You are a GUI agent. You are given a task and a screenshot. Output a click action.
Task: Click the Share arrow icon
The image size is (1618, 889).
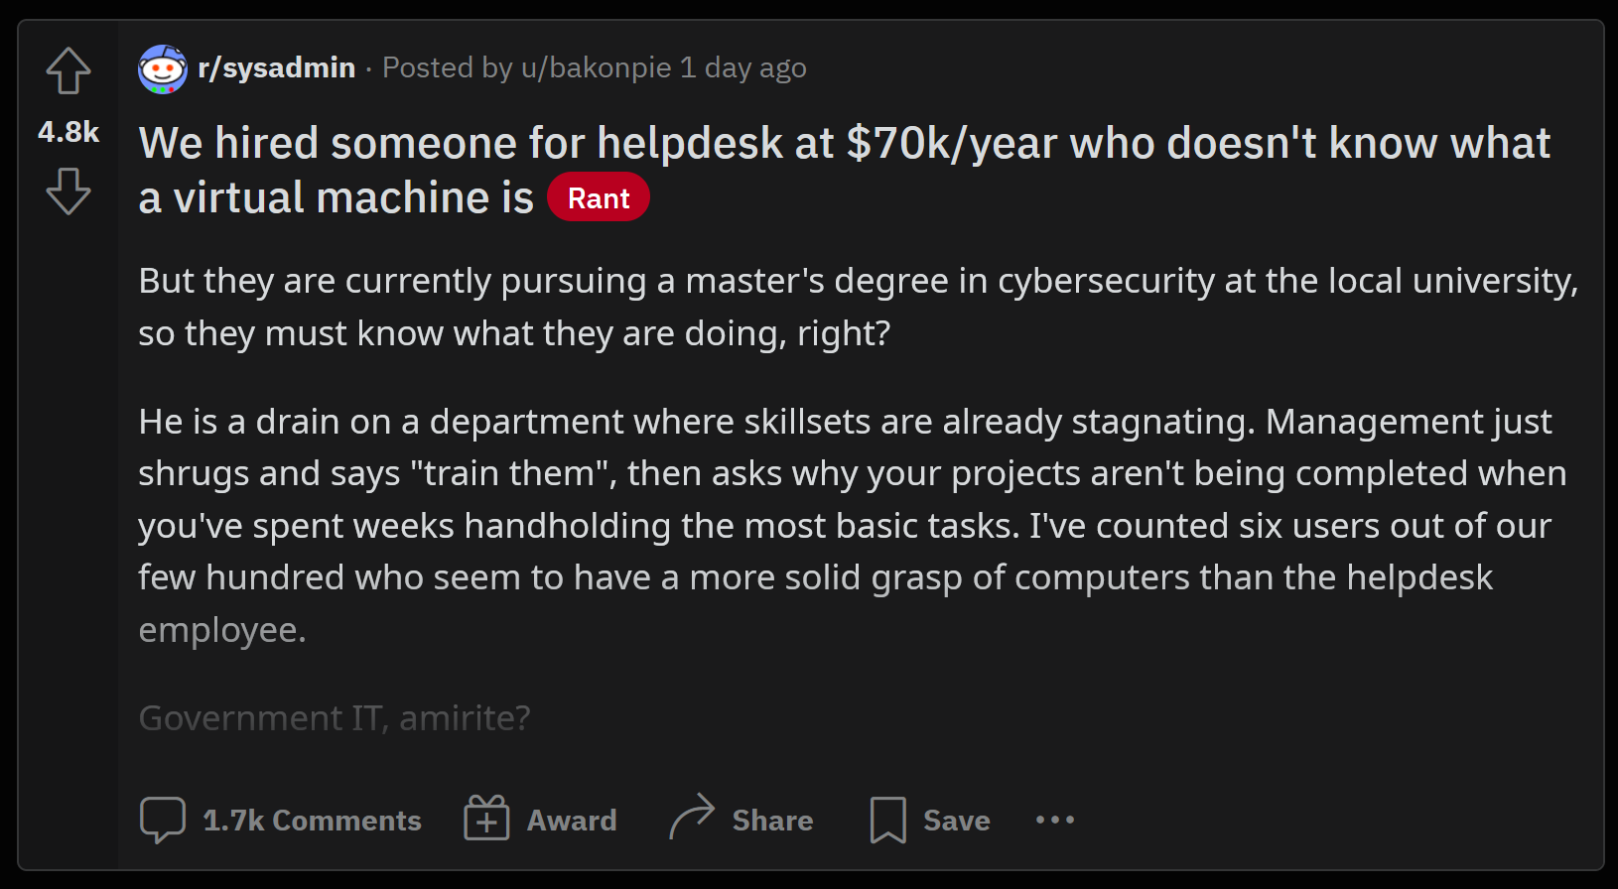(x=692, y=818)
